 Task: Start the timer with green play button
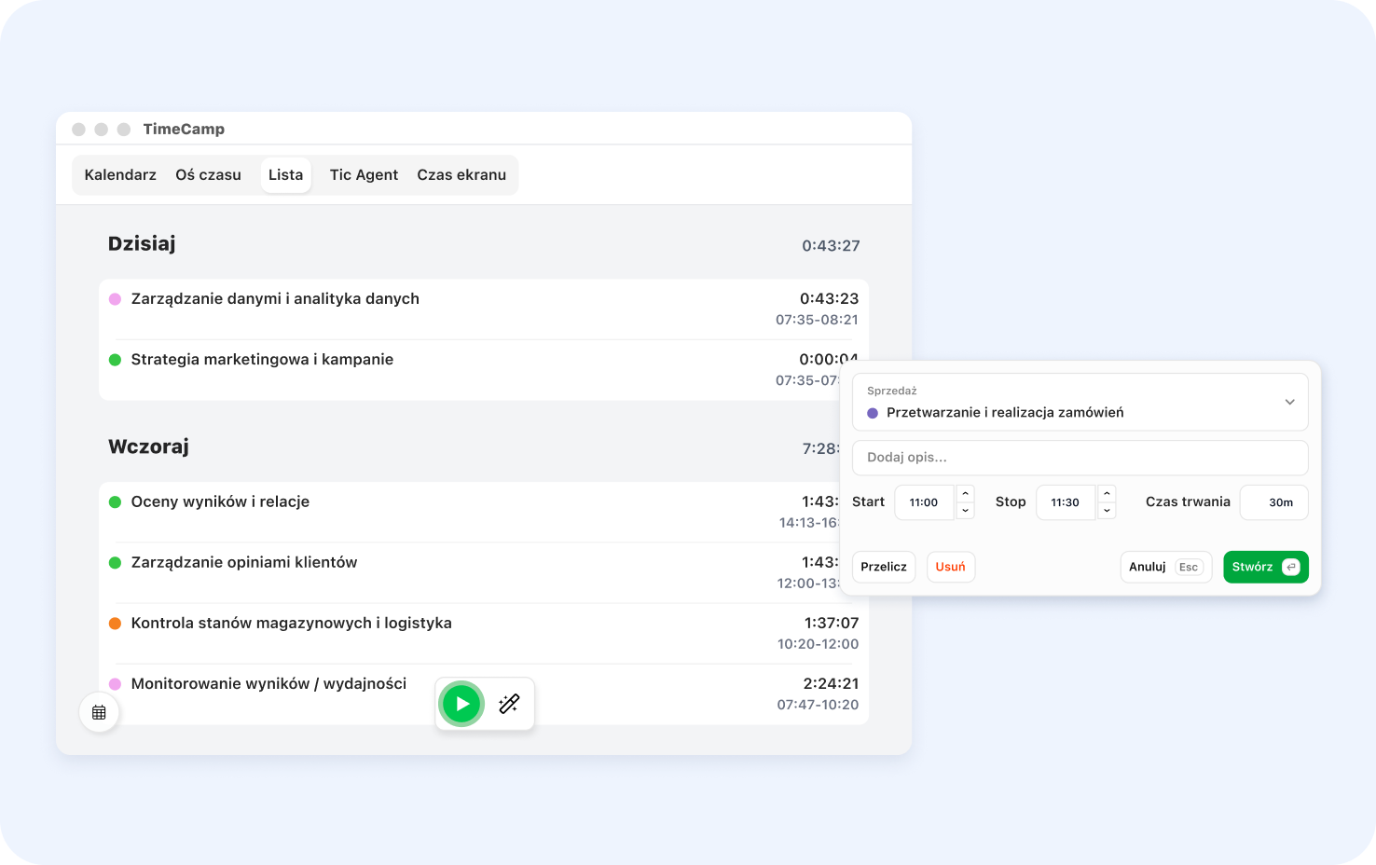pyautogui.click(x=461, y=704)
